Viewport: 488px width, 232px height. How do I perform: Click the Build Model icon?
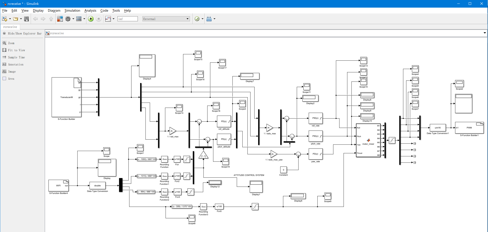tap(209, 19)
